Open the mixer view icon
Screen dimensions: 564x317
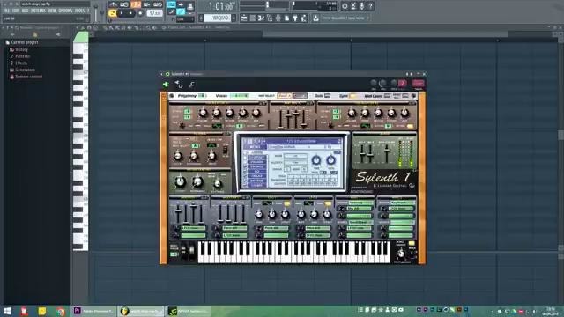[x=278, y=18]
